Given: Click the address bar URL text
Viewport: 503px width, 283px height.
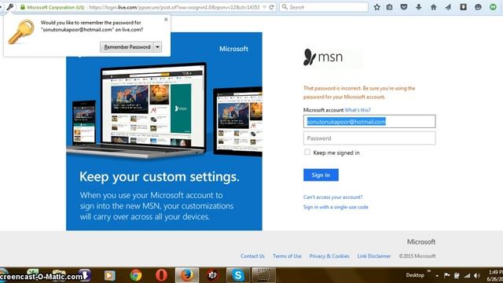Looking at the screenshot, I should (174, 7).
